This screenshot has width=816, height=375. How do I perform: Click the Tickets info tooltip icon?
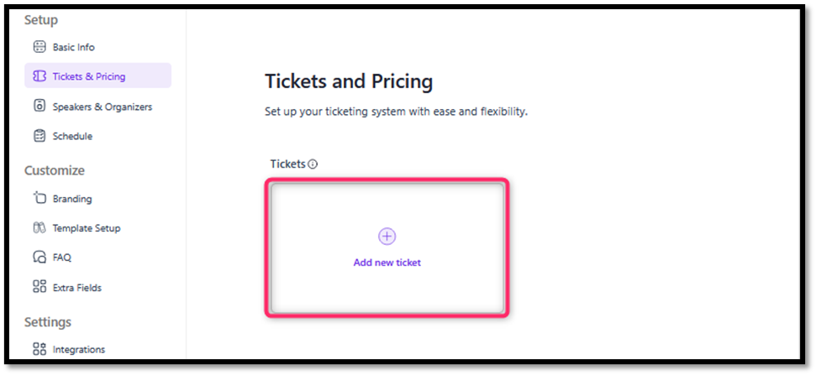(313, 164)
